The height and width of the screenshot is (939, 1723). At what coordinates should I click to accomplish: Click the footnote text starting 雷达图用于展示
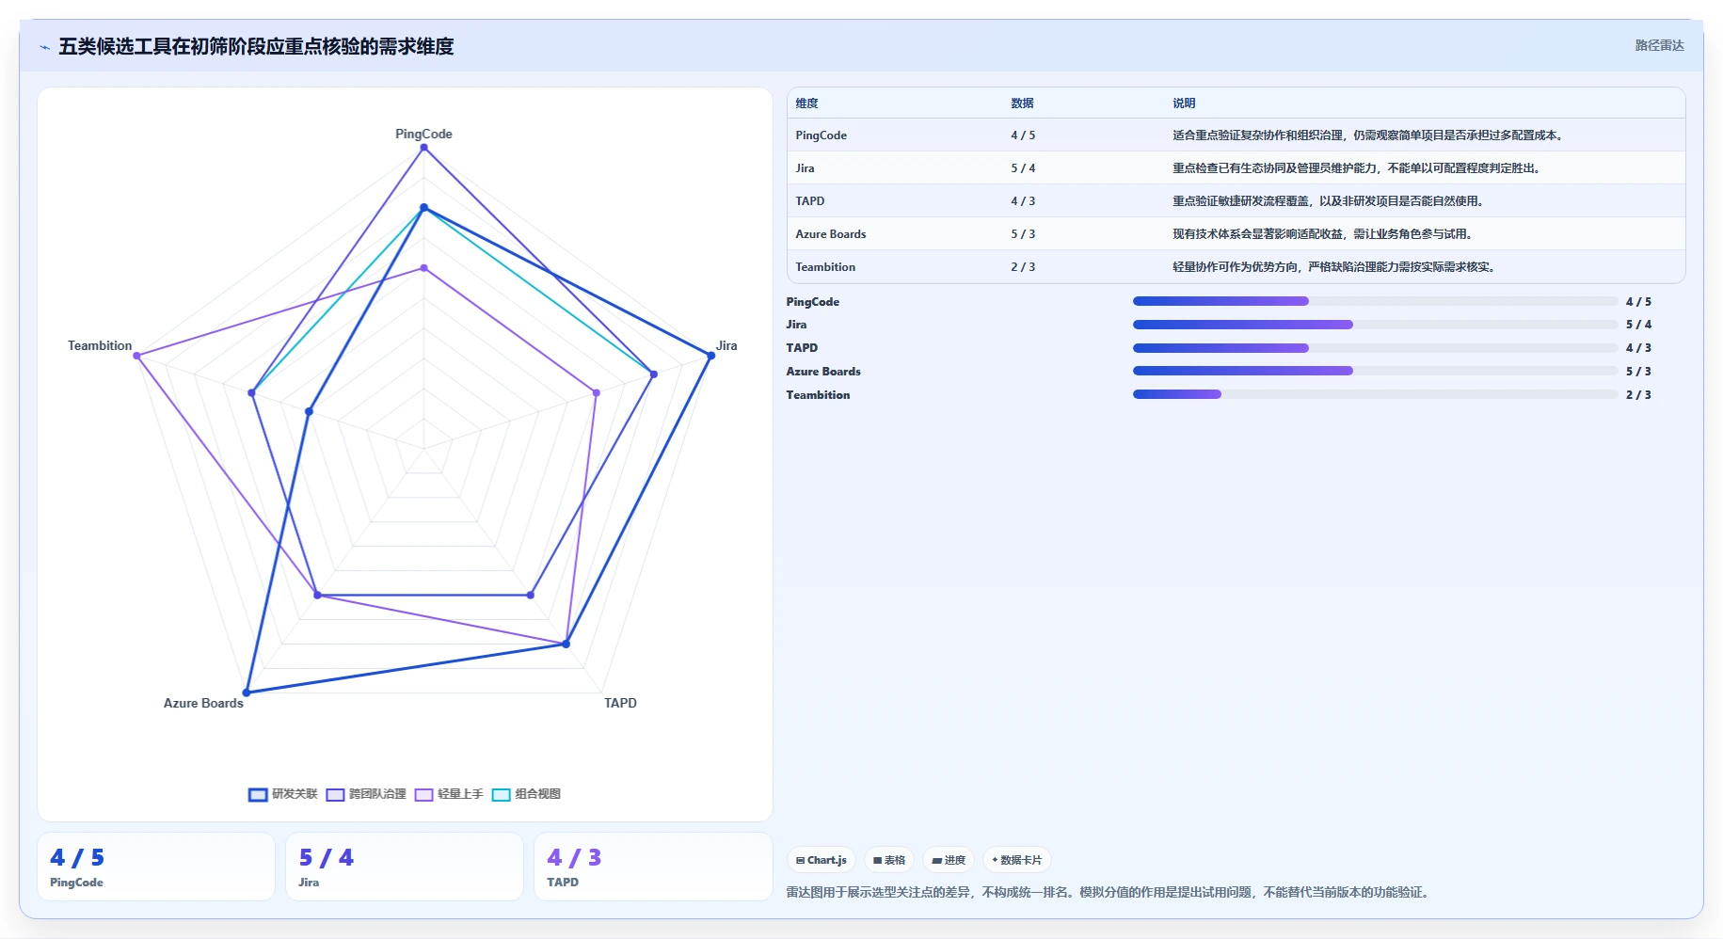pos(1110,892)
